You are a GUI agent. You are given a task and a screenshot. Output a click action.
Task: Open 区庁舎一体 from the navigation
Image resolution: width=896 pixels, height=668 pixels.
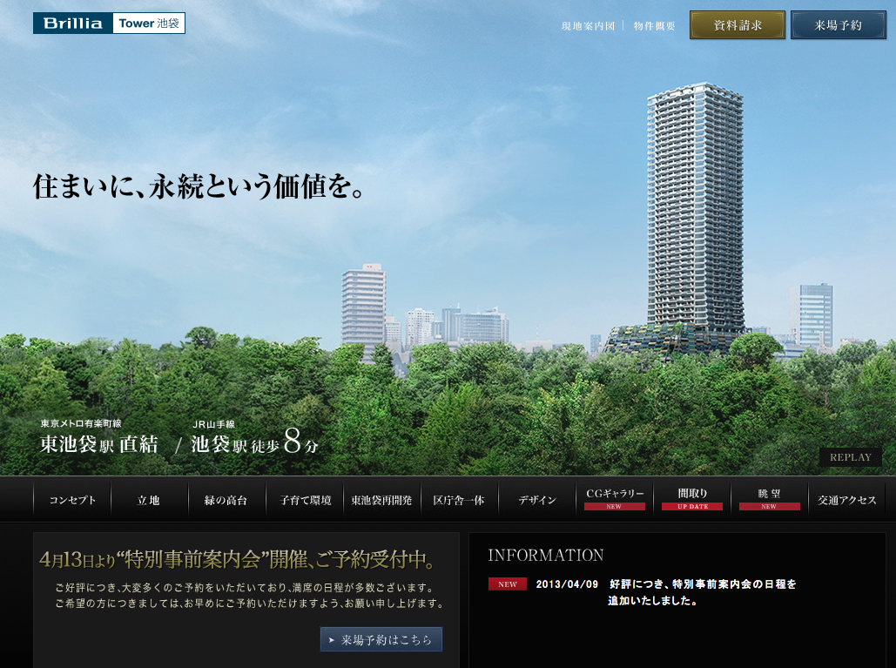click(459, 500)
